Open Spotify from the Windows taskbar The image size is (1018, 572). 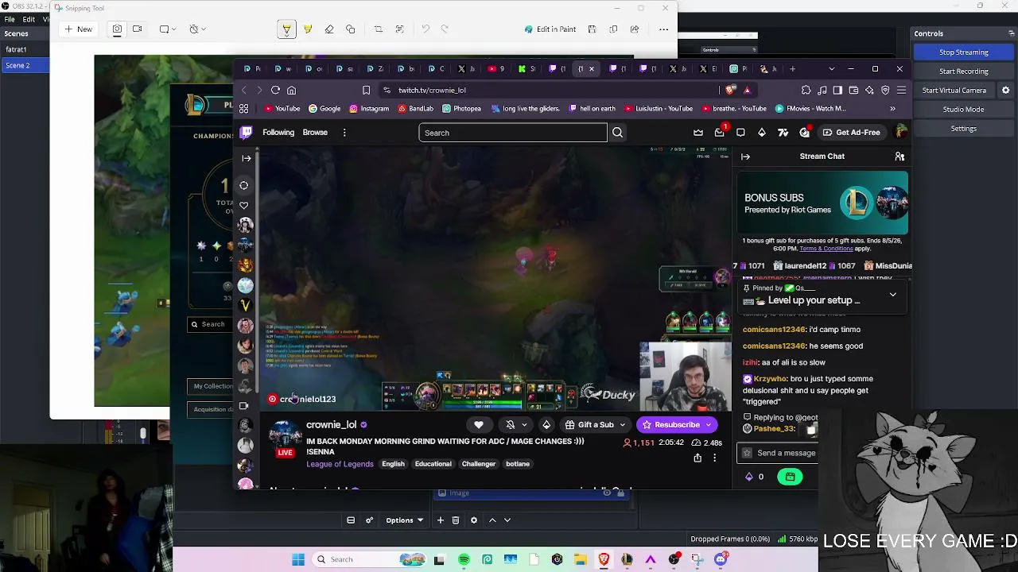[x=464, y=560]
